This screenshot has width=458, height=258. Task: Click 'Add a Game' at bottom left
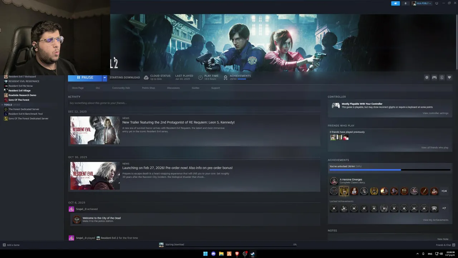(x=11, y=245)
